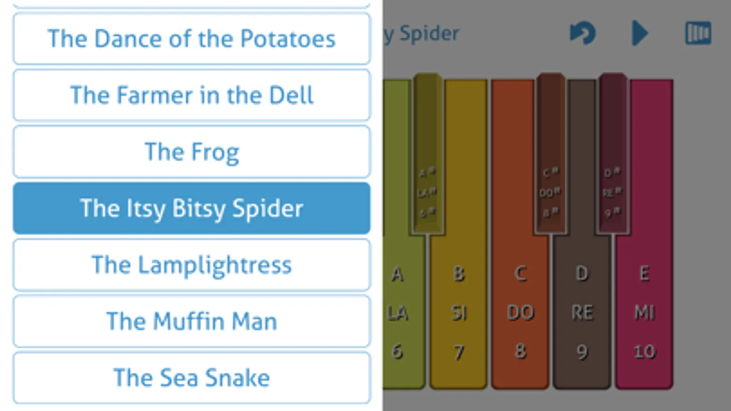Select highlighted The Itsy Bitsy Spider
The width and height of the screenshot is (731, 411).
tap(192, 208)
